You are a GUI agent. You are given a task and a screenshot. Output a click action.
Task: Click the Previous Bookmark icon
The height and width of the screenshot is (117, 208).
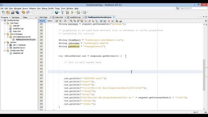(90, 21)
